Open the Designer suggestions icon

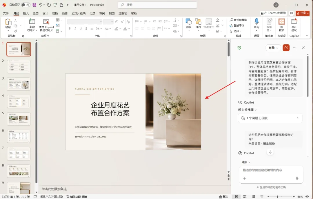click(294, 21)
